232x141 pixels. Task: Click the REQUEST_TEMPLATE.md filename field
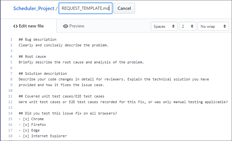click(86, 8)
